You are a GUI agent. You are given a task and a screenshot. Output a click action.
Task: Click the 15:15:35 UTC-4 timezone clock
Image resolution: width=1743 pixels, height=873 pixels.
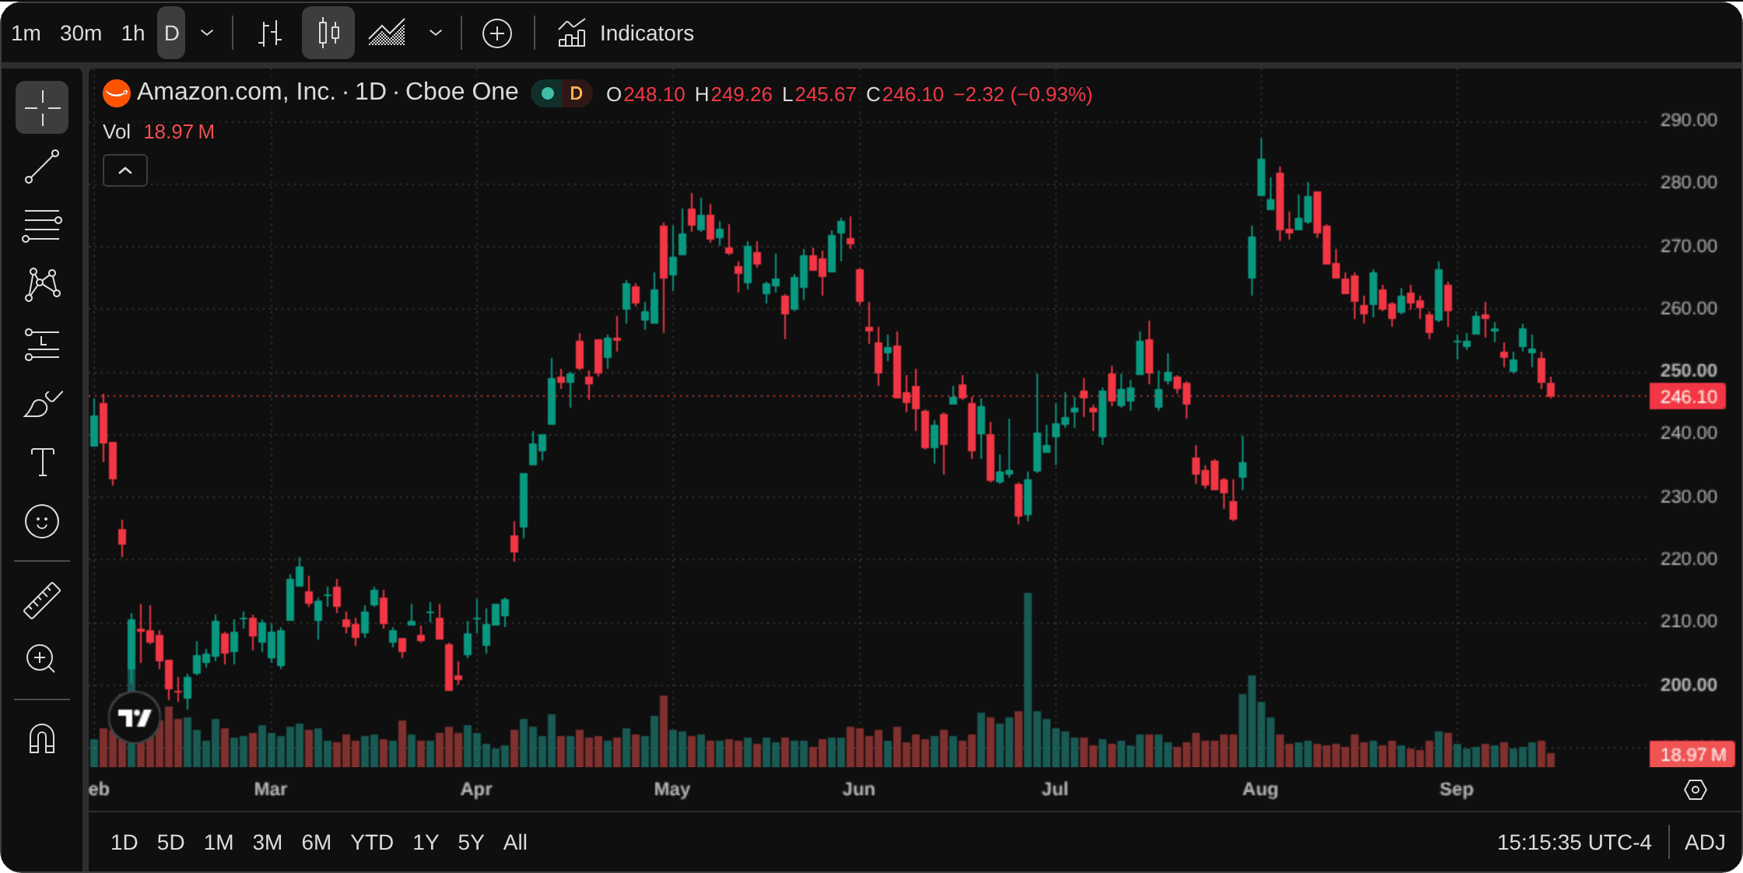coord(1574,842)
